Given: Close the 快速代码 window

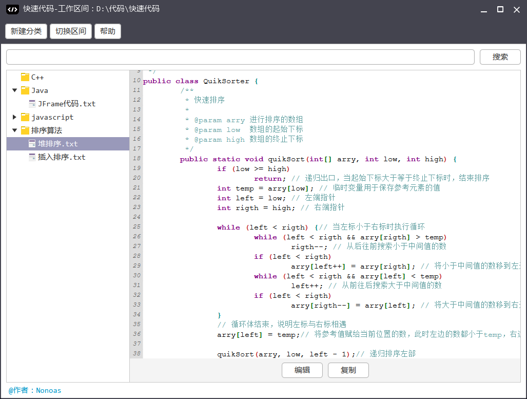Looking at the screenshot, I should coord(517,9).
